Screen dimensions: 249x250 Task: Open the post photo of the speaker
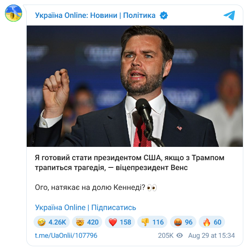tap(135, 86)
